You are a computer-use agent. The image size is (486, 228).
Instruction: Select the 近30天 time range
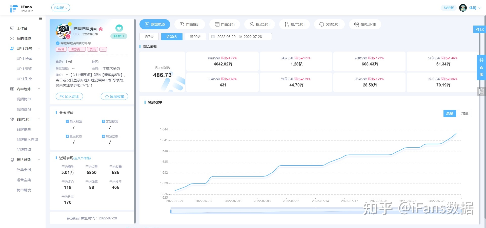(x=172, y=37)
